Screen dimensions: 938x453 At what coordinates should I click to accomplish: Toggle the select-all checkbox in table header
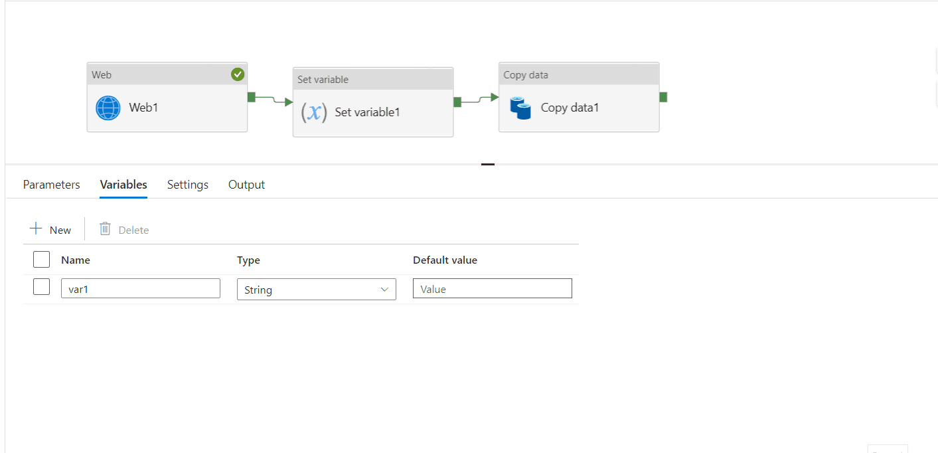(41, 259)
